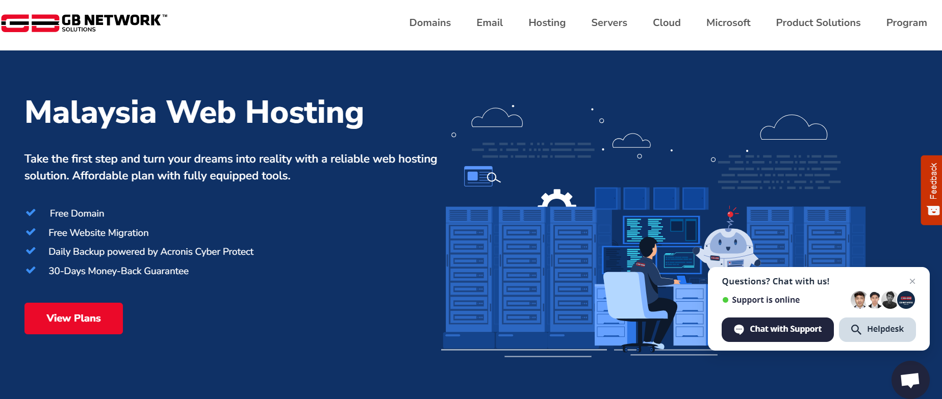Open the Microsoft menu item
The height and width of the screenshot is (399, 942).
(728, 23)
